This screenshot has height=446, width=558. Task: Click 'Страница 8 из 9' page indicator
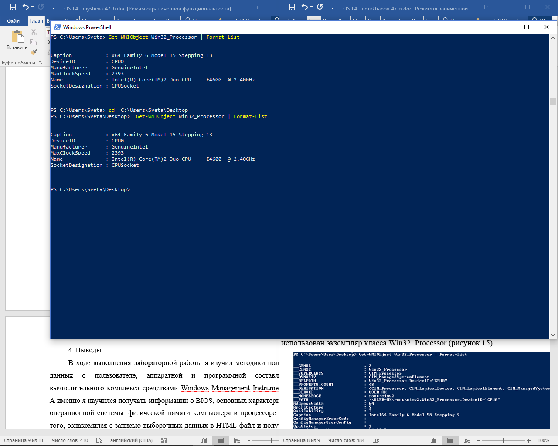(301, 440)
